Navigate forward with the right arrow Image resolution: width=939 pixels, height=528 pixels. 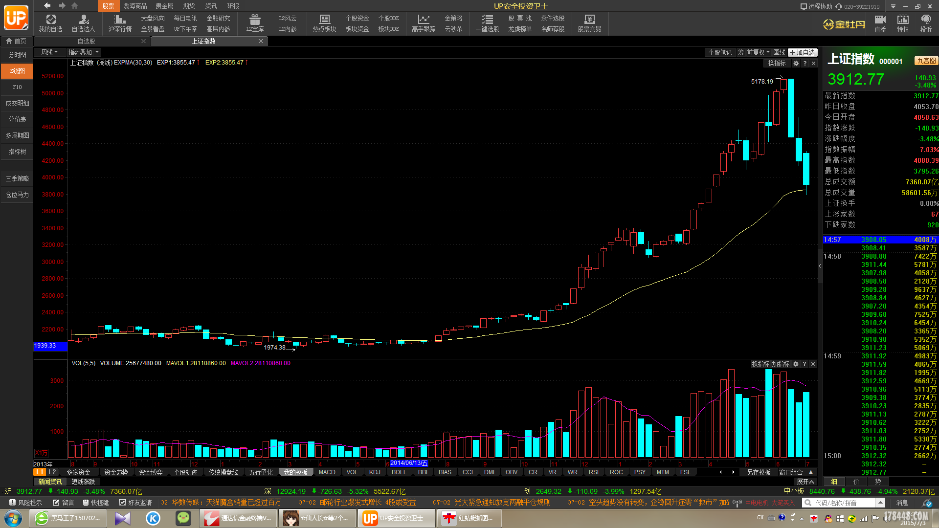(62, 5)
